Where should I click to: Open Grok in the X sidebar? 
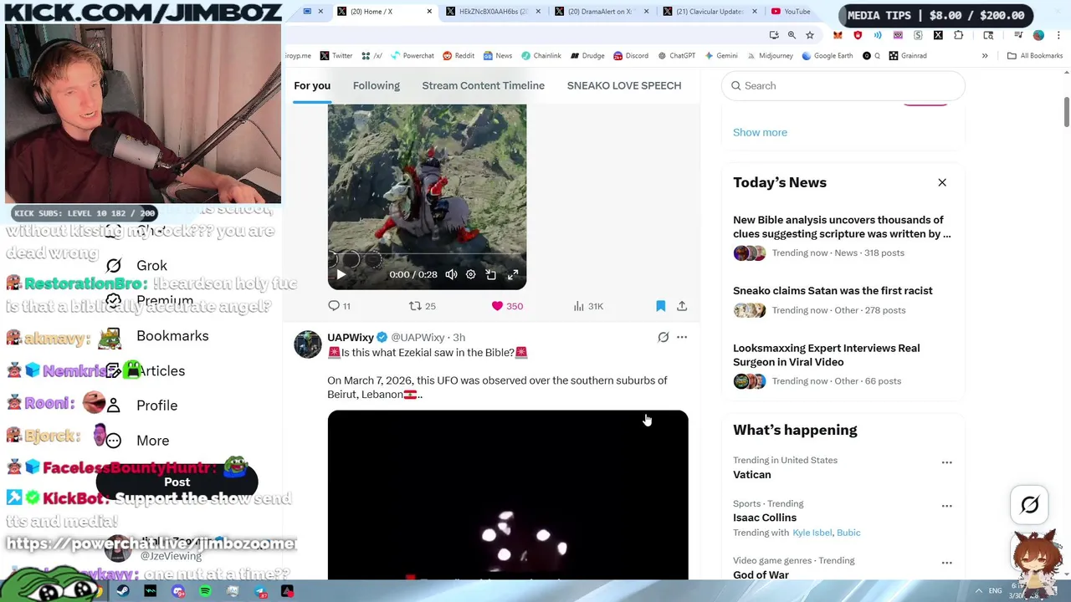pyautogui.click(x=151, y=265)
